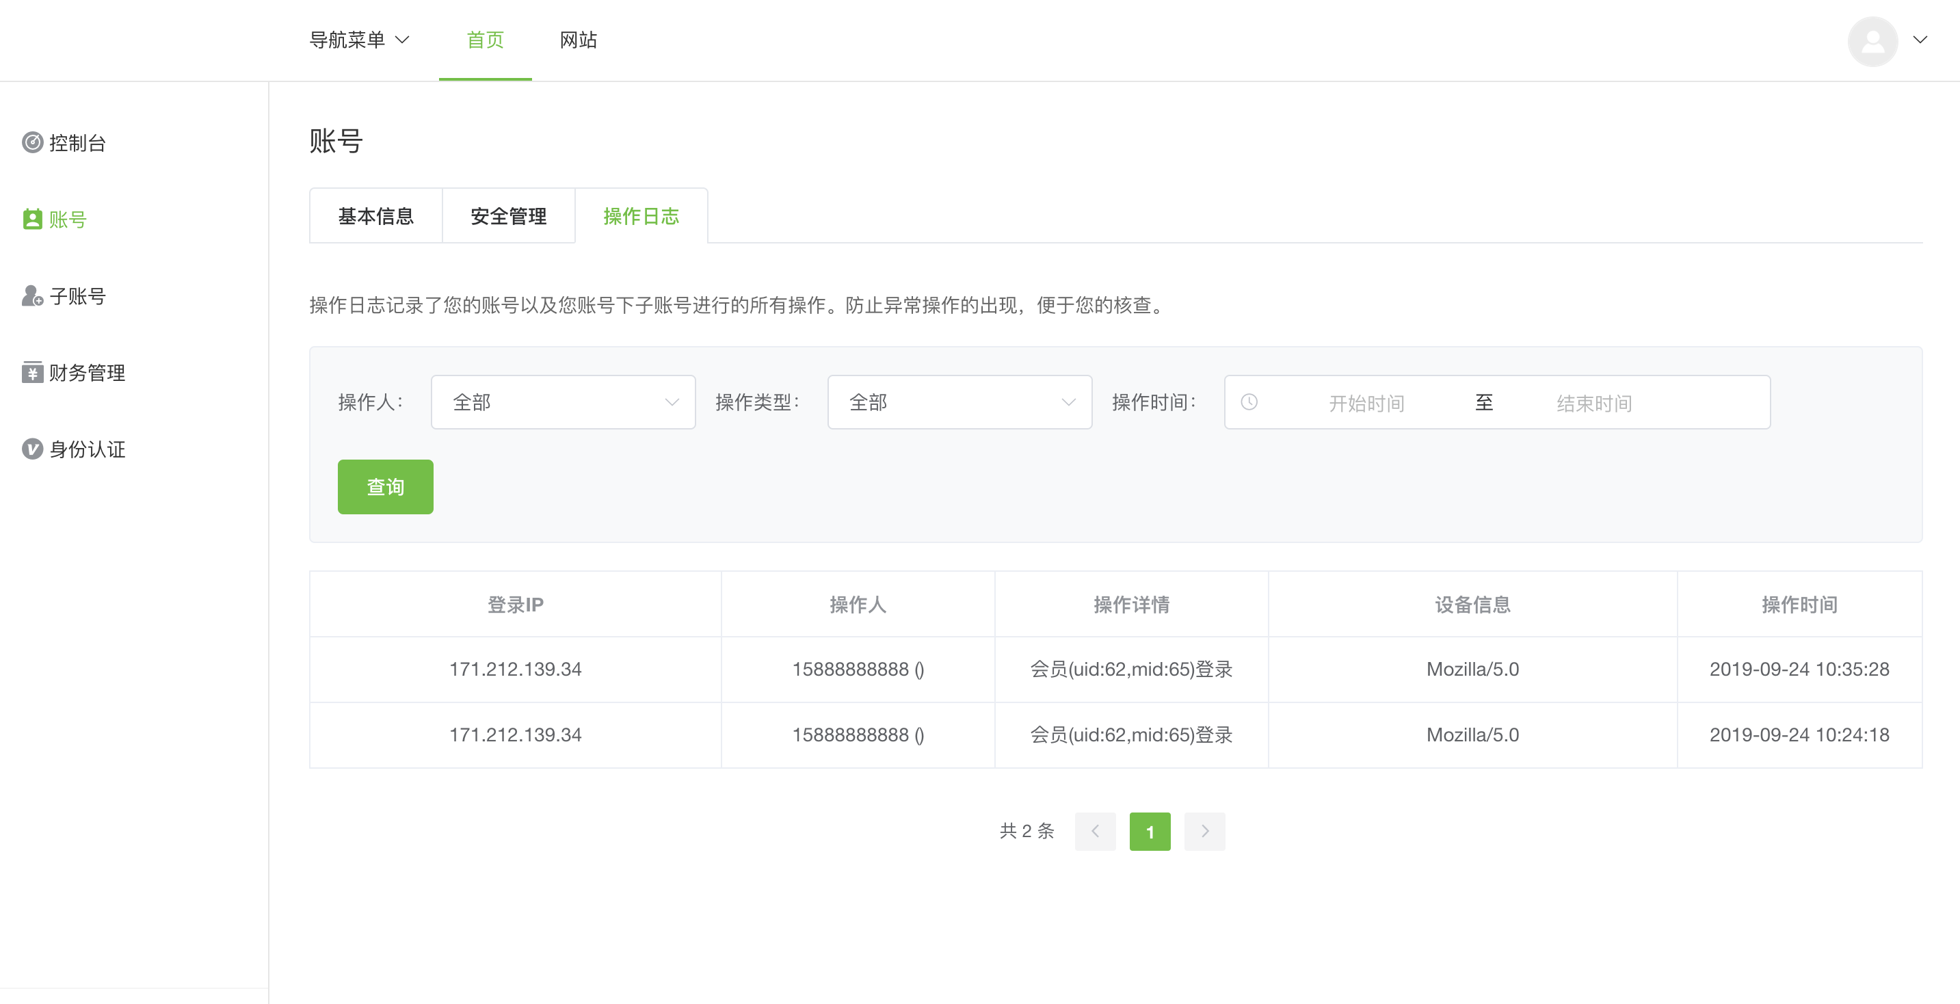Click Mozilla/5.0 in the 10:24:18 row
This screenshot has height=1004, width=1960.
coord(1472,735)
